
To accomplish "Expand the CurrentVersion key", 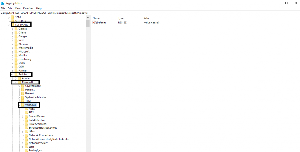I will pos(23,116).
